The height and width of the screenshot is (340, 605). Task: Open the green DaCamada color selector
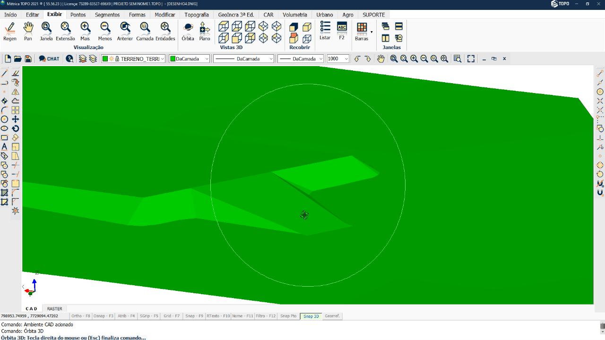pos(189,59)
